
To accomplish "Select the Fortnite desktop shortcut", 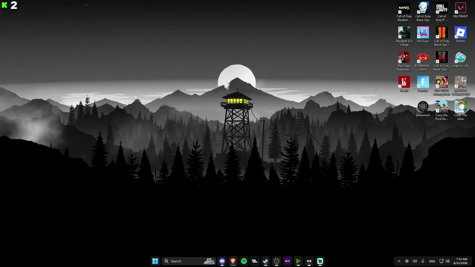I will point(423,84).
